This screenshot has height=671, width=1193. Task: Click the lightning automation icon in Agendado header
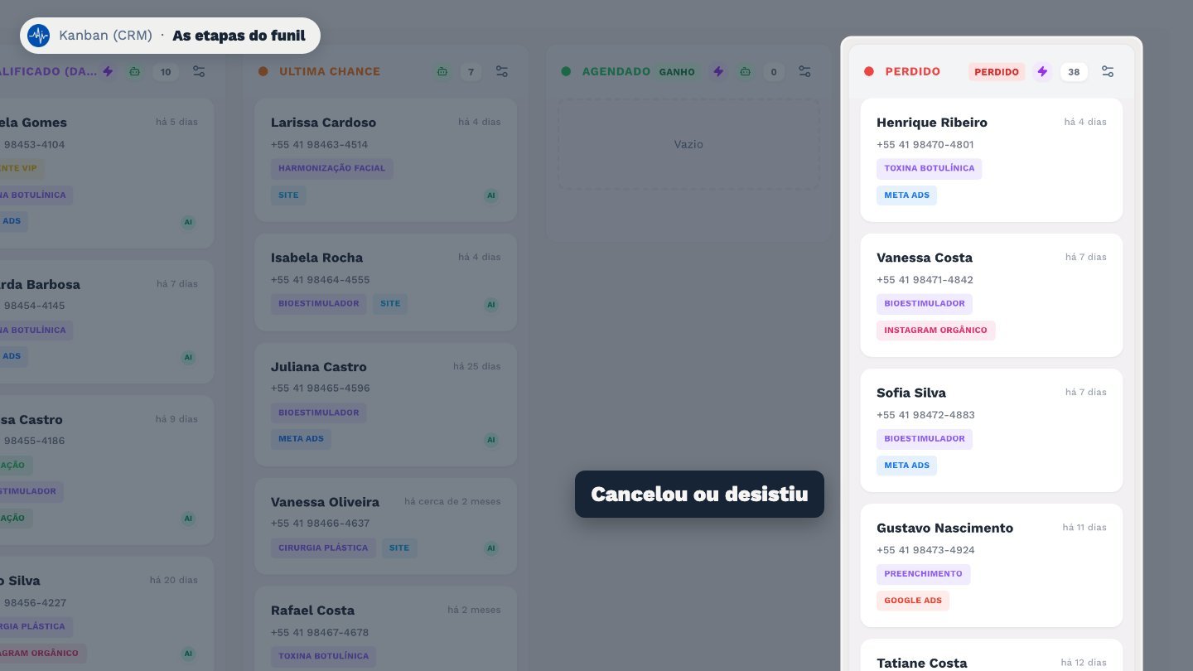click(718, 71)
